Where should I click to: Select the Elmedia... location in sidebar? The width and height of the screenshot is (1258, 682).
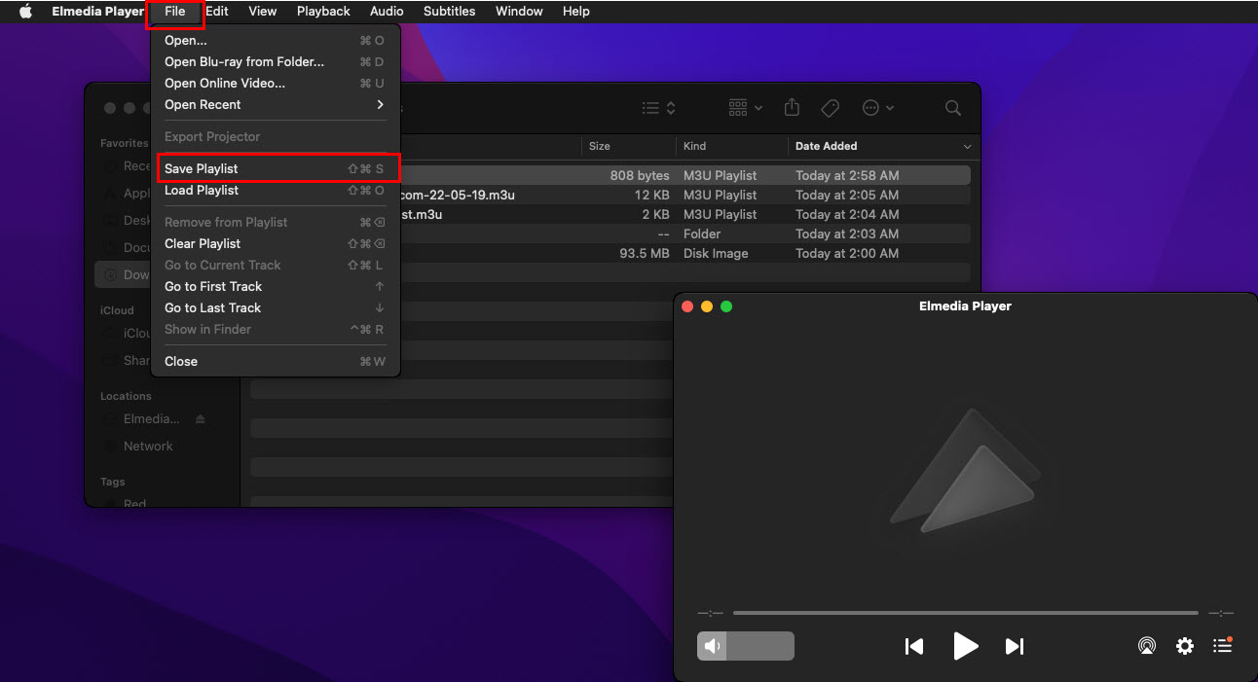point(151,418)
